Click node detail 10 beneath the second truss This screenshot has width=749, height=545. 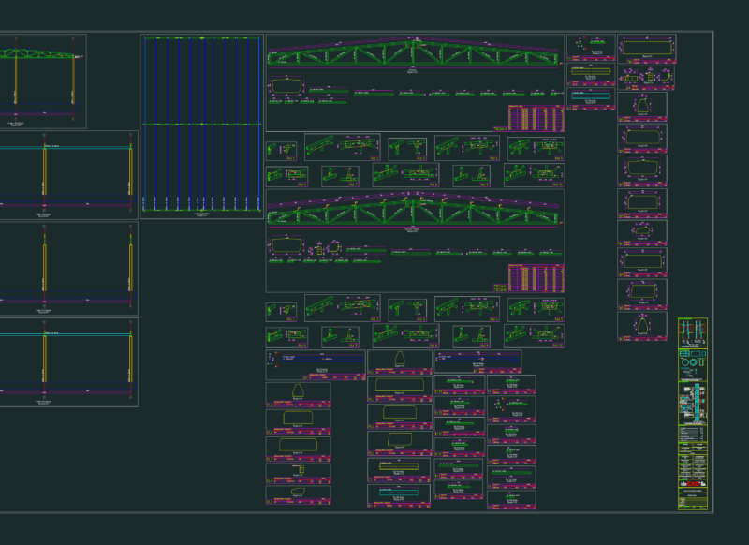pyautogui.click(x=534, y=336)
